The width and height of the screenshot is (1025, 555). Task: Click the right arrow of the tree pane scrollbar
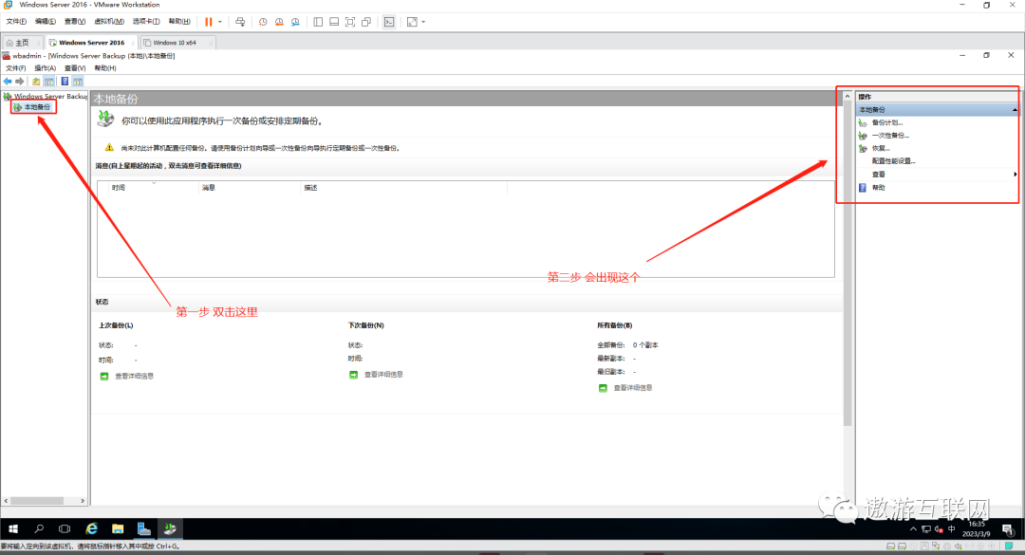point(83,501)
